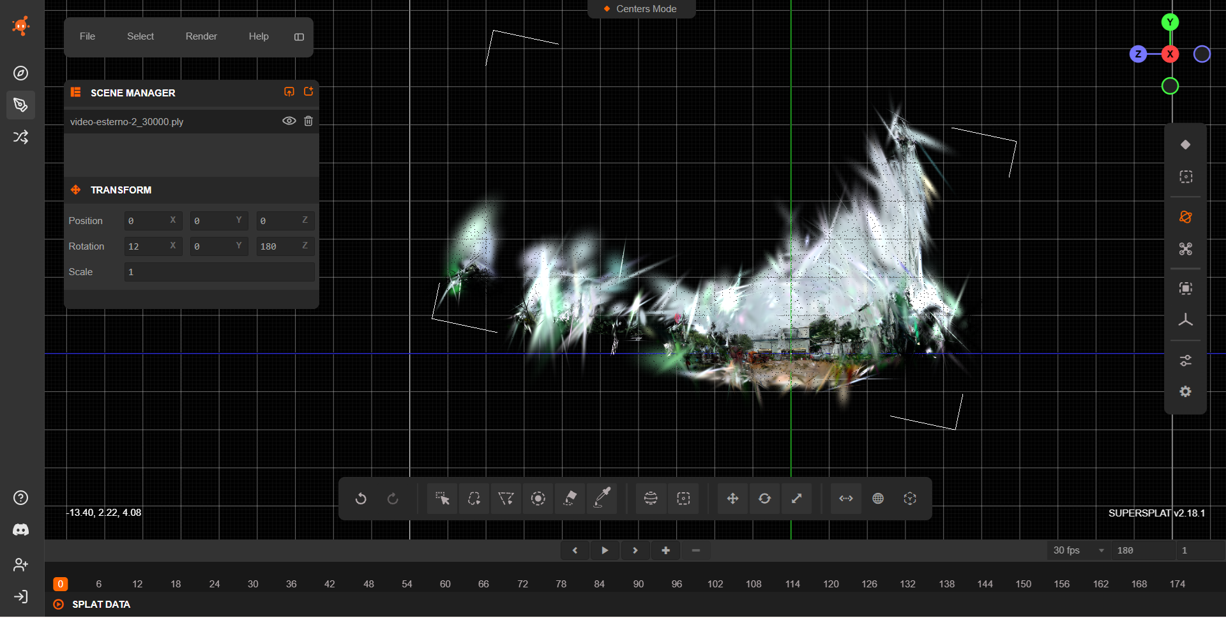The width and height of the screenshot is (1226, 618).
Task: Activate the Move (translate) tool
Action: click(x=732, y=499)
